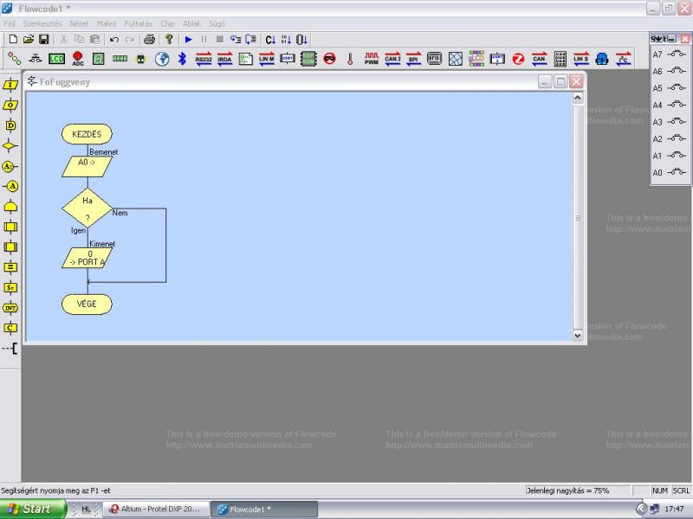Open the Fájl menu
The width and height of the screenshot is (693, 519).
[10, 24]
